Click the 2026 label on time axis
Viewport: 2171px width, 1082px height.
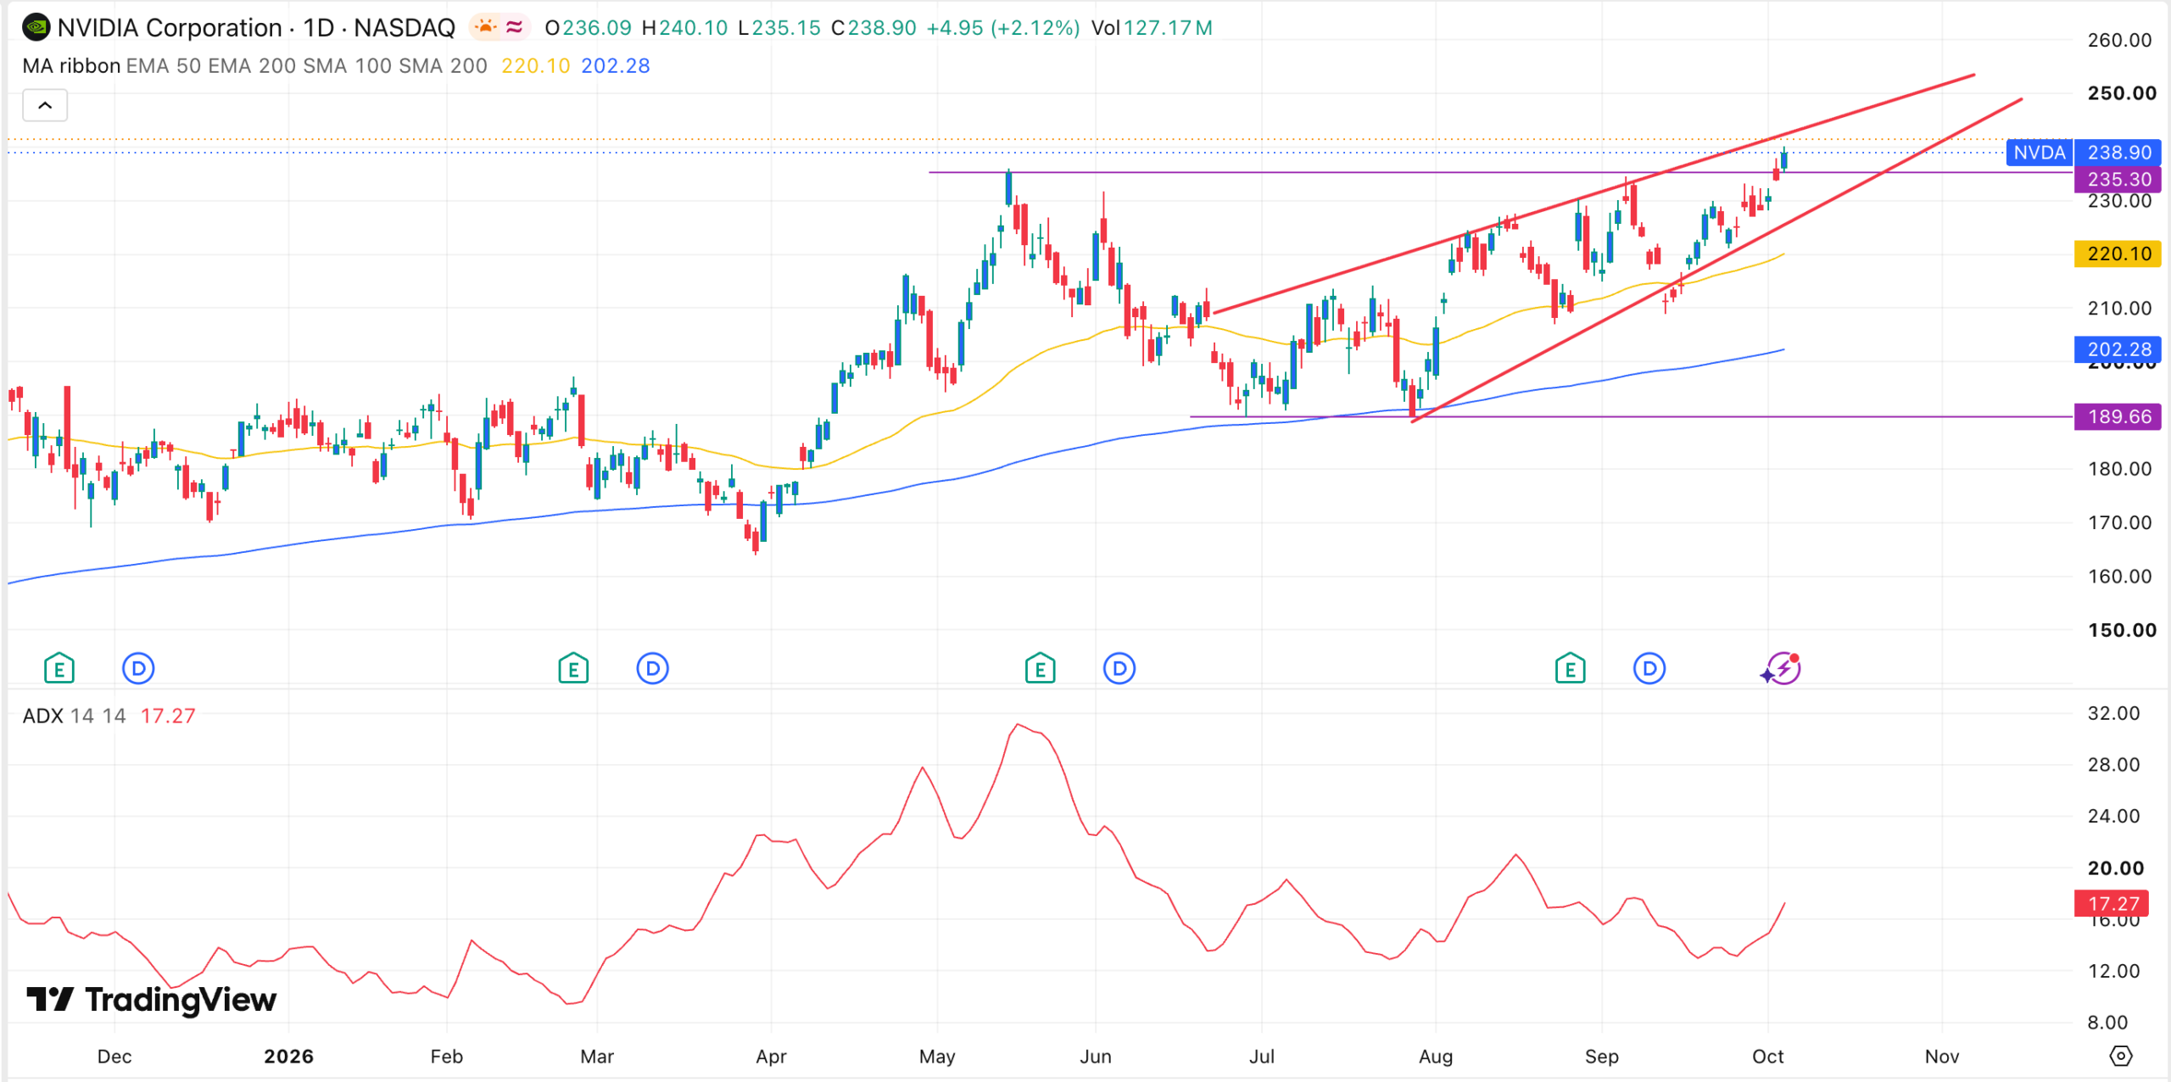(x=288, y=1056)
